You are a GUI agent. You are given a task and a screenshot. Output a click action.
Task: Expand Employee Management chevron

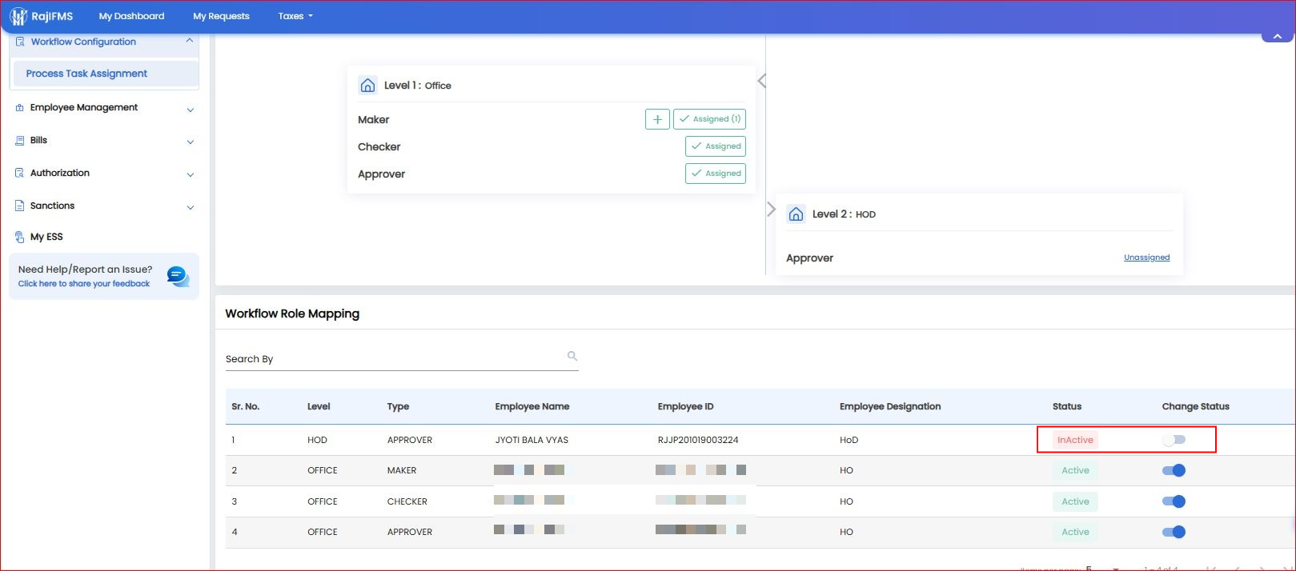[x=190, y=110]
